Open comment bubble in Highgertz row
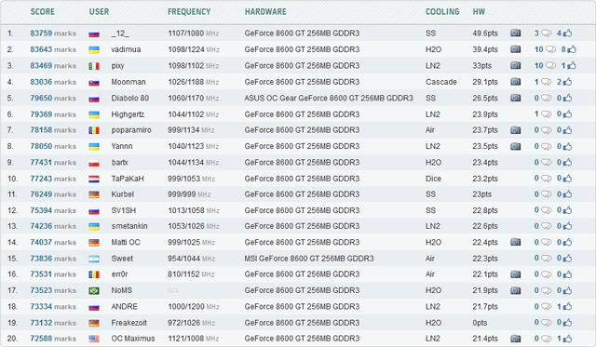The image size is (596, 347). coord(546,114)
